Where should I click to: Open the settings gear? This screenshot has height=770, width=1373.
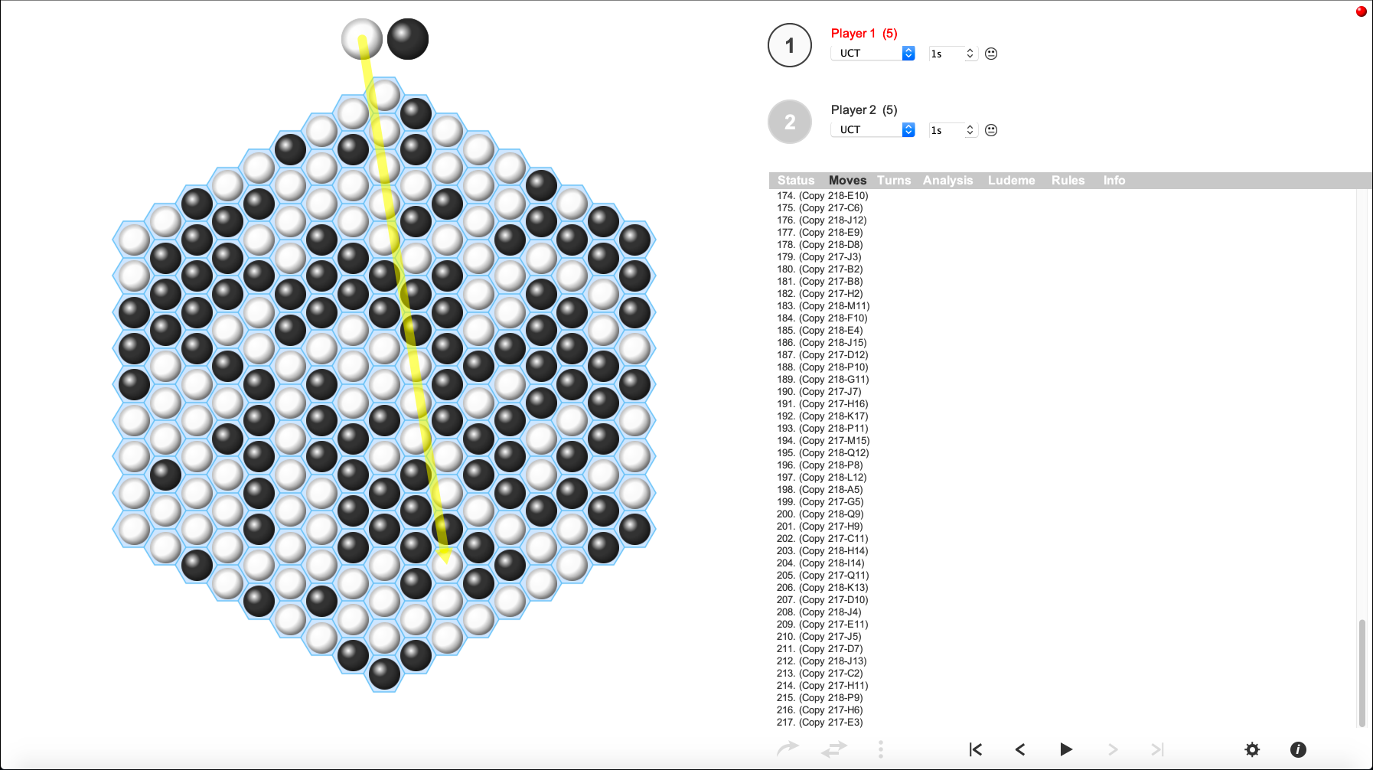point(1252,749)
